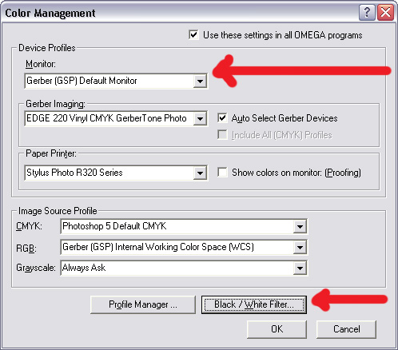
Task: Click the Cancel button
Action: [x=346, y=329]
